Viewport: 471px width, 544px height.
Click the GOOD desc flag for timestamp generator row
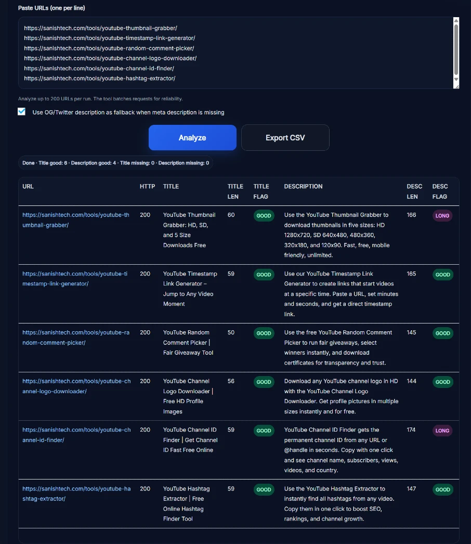442,275
